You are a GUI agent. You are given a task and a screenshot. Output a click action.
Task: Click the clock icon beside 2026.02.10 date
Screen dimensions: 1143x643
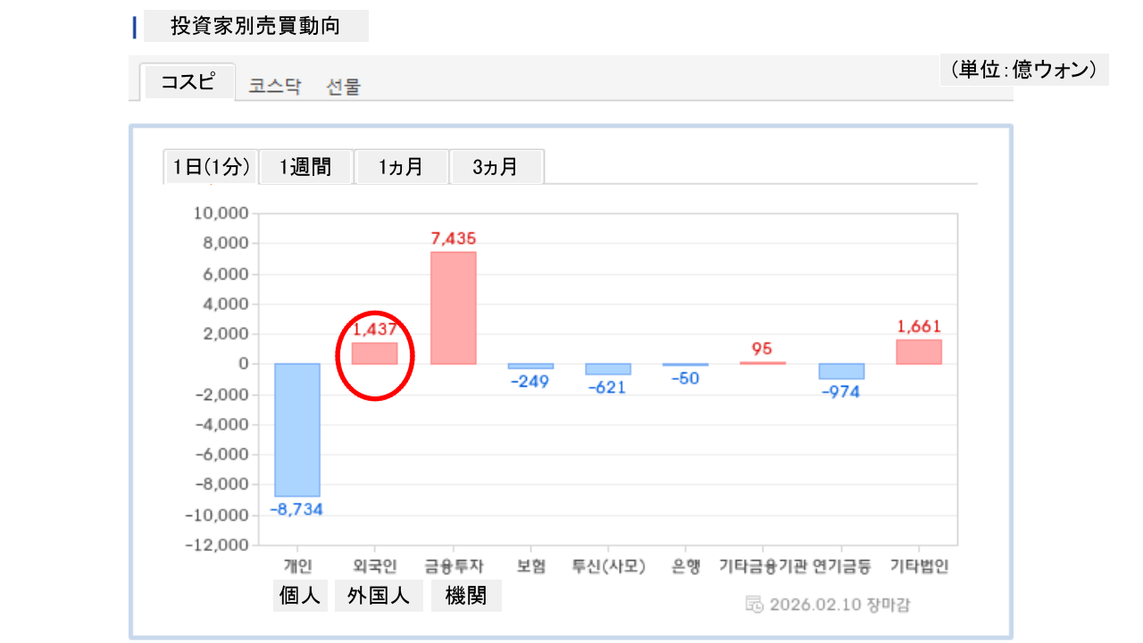pyautogui.click(x=755, y=605)
